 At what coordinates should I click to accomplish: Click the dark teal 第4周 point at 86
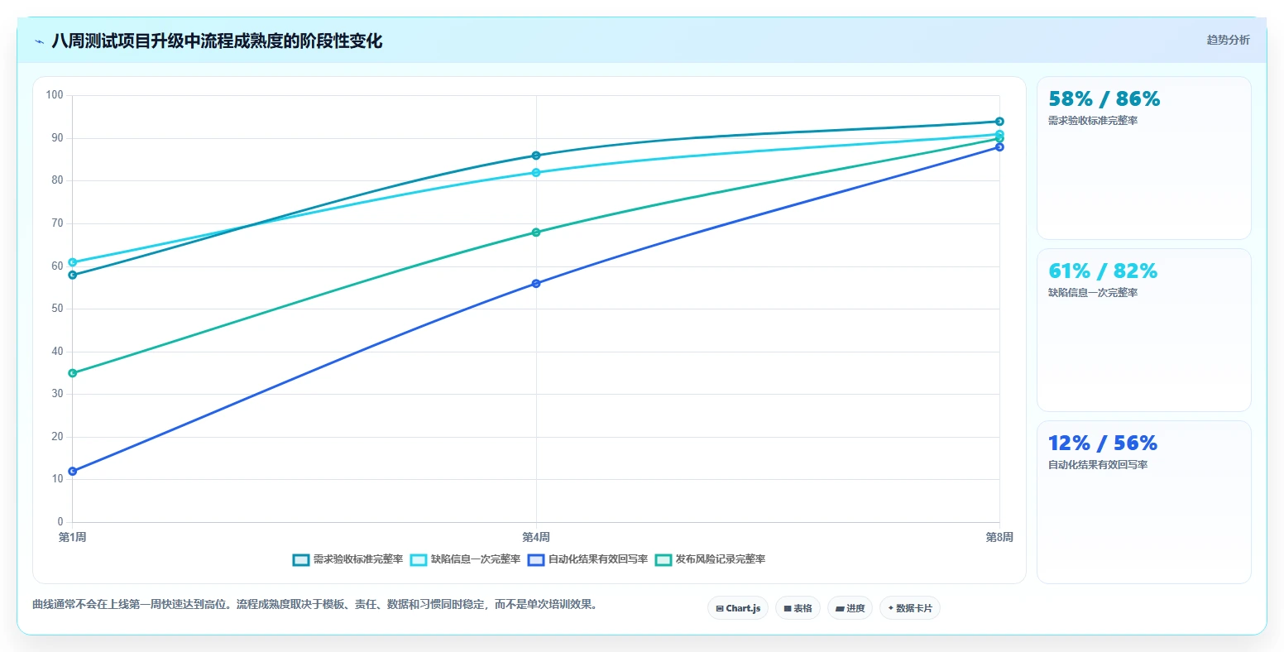pos(536,156)
